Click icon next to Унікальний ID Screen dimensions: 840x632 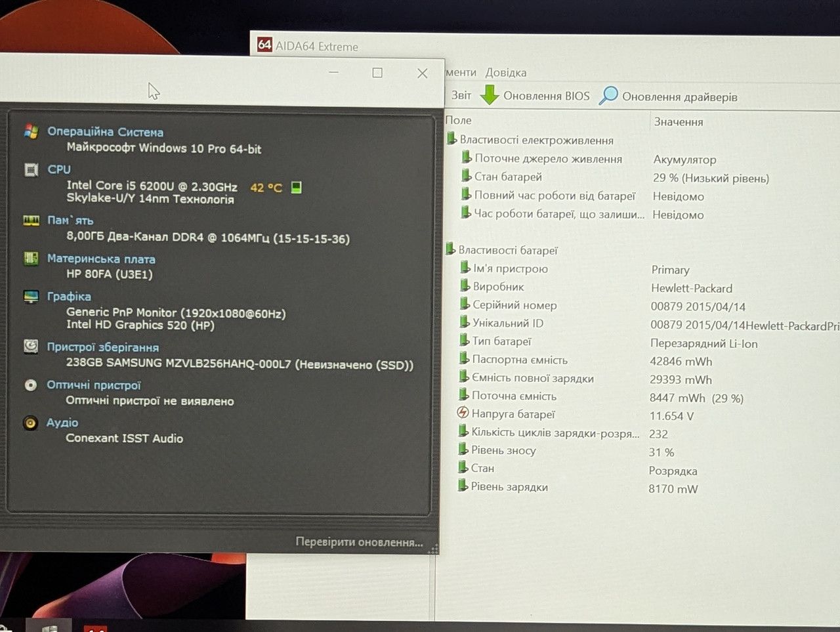(x=465, y=322)
